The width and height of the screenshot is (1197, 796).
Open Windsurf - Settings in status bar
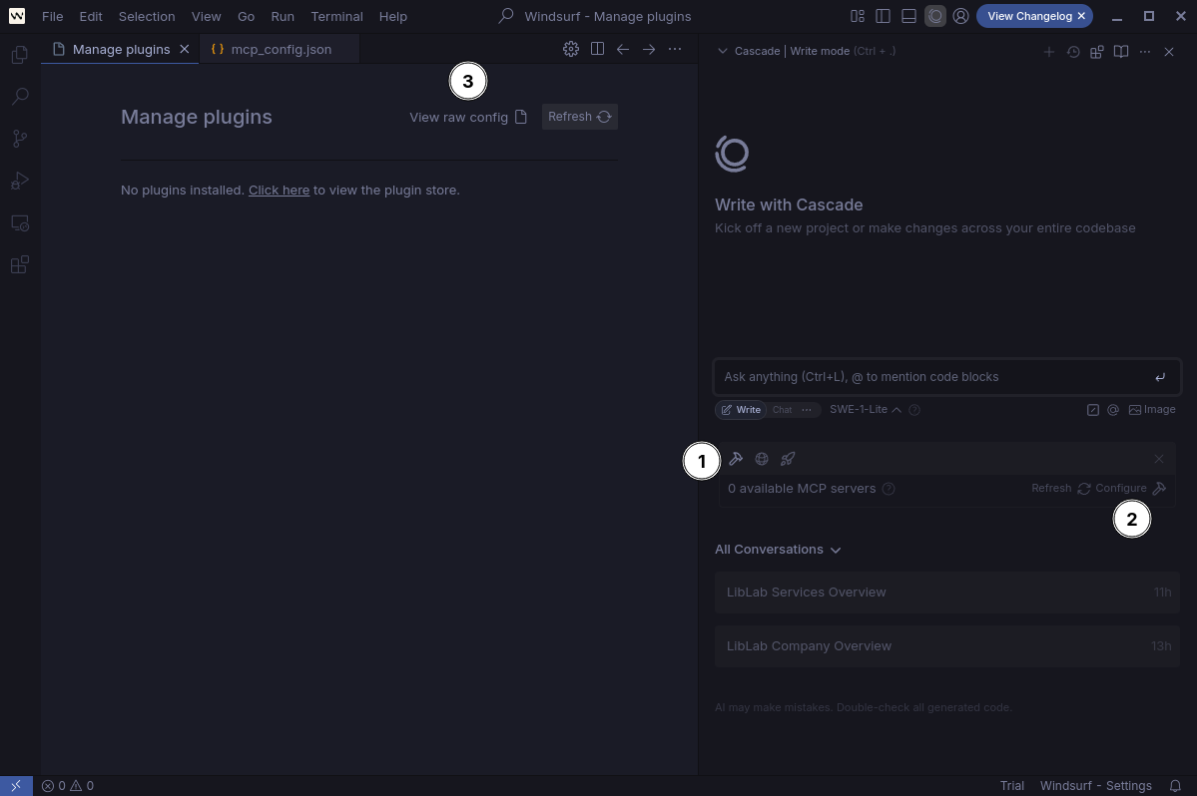(1095, 785)
